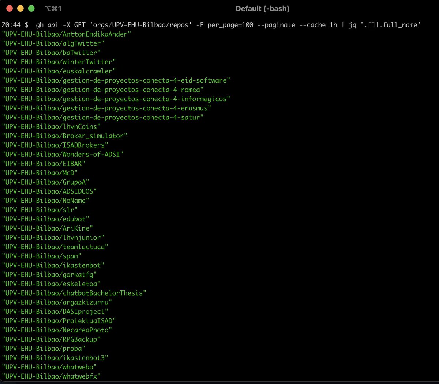Image resolution: width=439 pixels, height=384 pixels.
Task: Select the "UPV-EHU-Bilbao/ikastenbot" line
Action: [53, 265]
